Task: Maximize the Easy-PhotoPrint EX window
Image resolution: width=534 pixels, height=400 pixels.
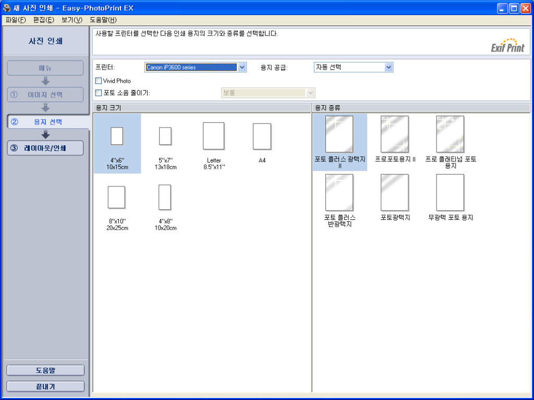Action: coord(514,8)
